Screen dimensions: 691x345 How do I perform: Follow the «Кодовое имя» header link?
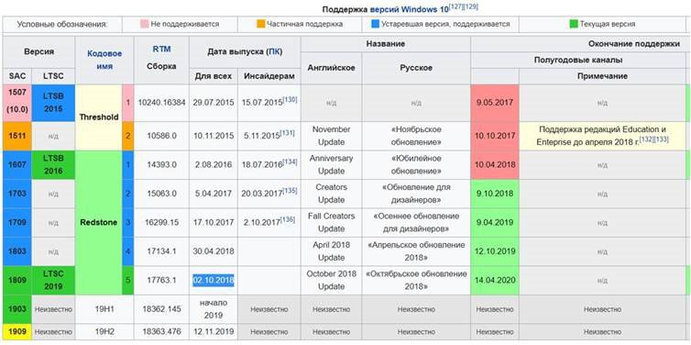click(x=104, y=60)
